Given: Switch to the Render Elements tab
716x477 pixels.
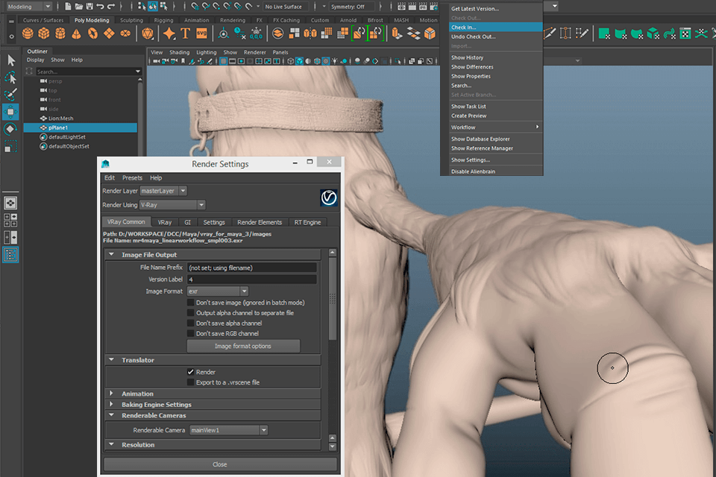Looking at the screenshot, I should [x=259, y=222].
